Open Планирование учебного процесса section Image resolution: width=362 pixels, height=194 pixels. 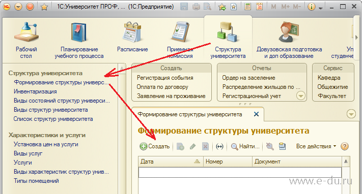point(79,40)
